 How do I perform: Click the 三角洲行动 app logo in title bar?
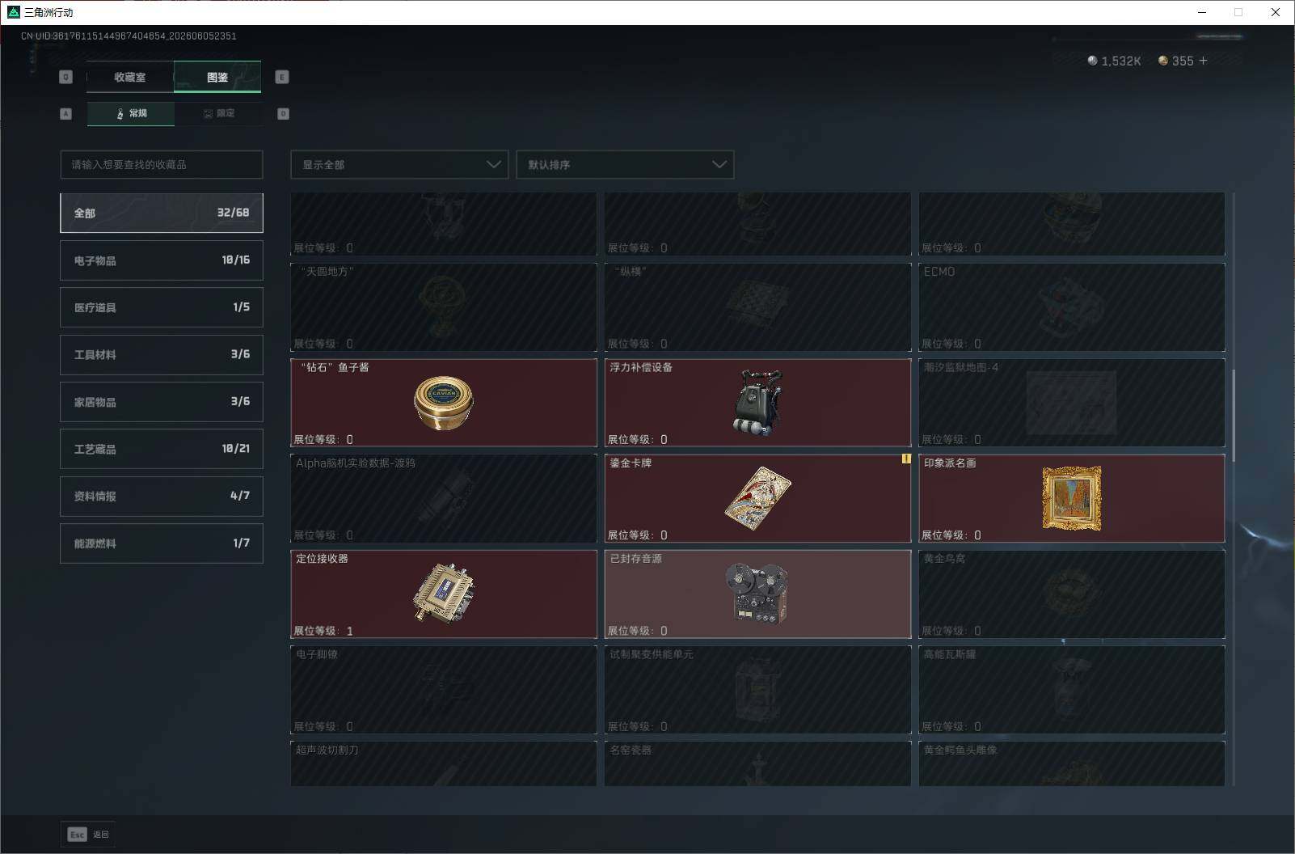[x=14, y=12]
